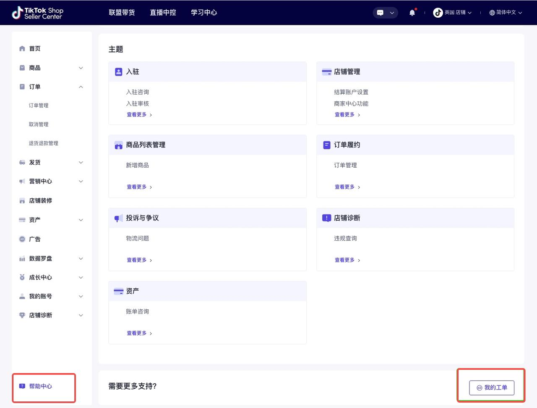Screen dimensions: 537x408
Task: Click the 商品 products icon in sidebar
Action: 22,68
